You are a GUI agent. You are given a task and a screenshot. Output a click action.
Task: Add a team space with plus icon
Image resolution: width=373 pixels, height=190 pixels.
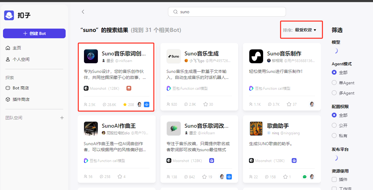tap(62, 118)
